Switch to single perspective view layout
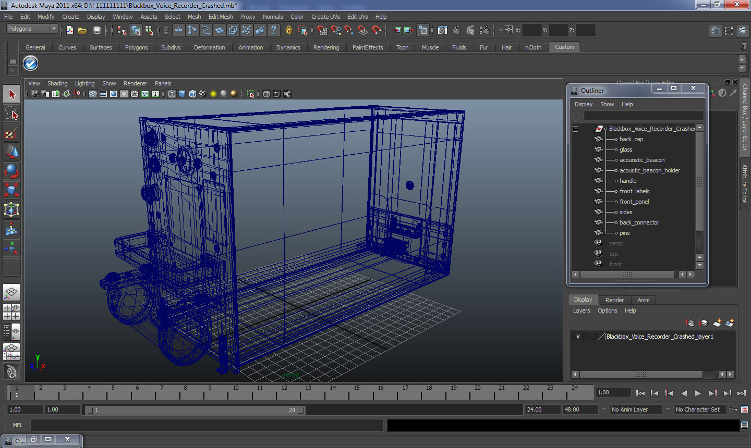The width and height of the screenshot is (751, 448). (11, 292)
